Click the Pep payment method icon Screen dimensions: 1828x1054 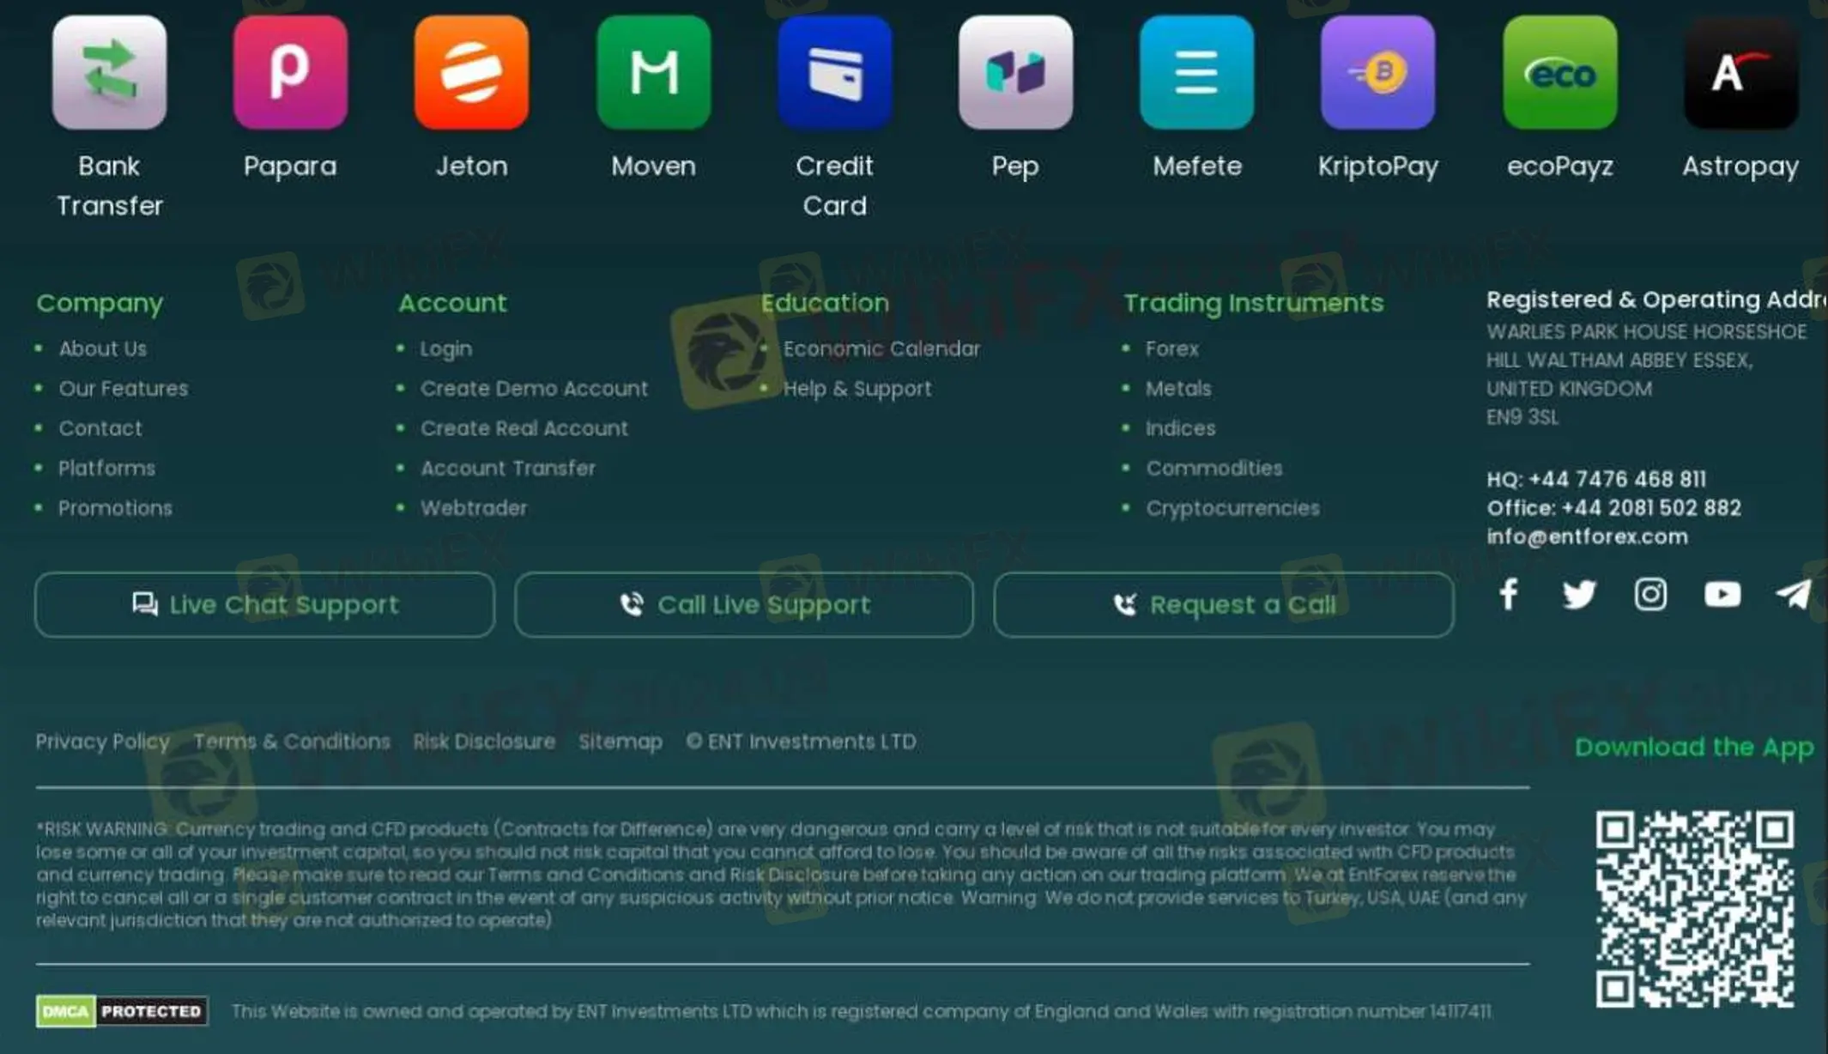coord(1017,73)
